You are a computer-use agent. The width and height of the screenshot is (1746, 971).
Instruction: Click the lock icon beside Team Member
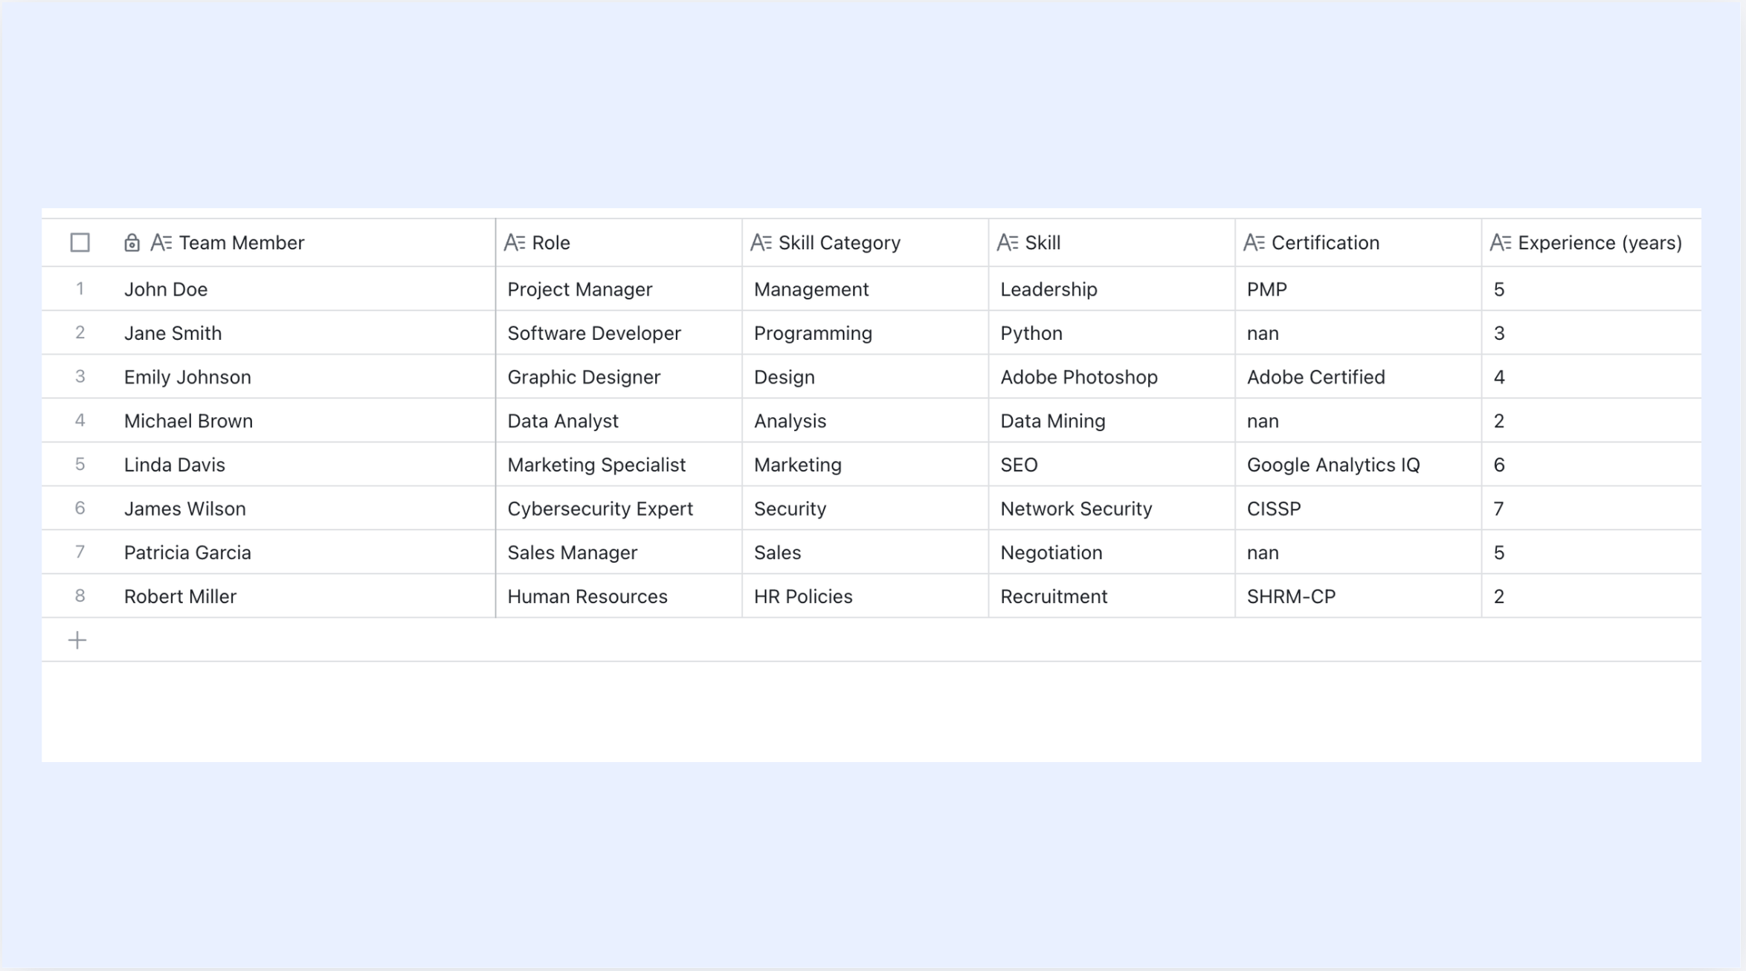(132, 242)
